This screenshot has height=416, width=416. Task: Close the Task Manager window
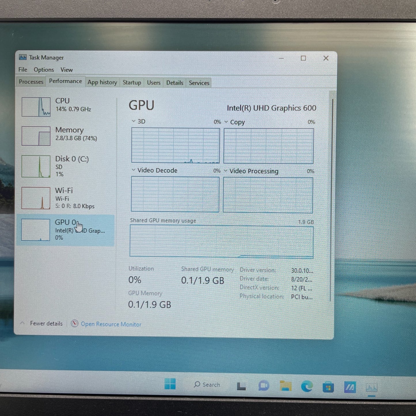[326, 58]
